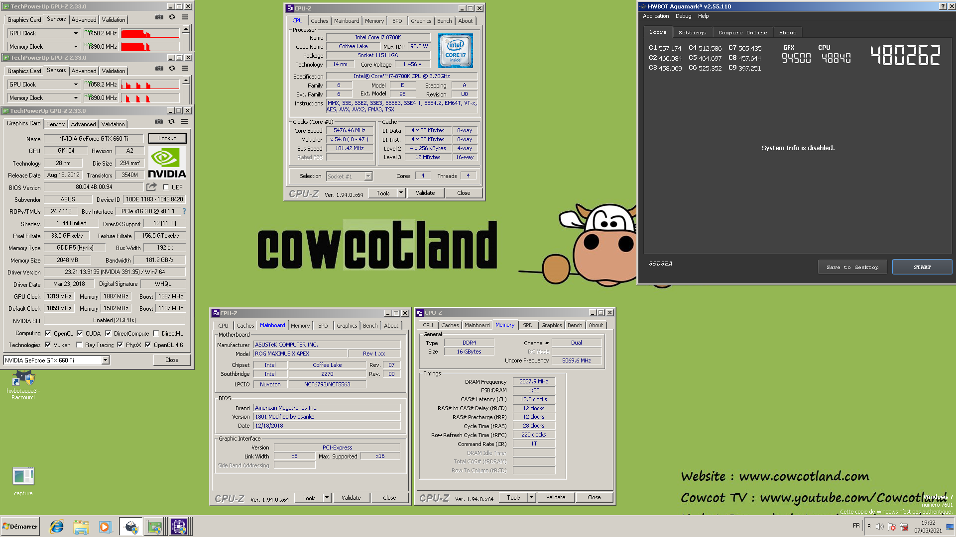The width and height of the screenshot is (956, 537).
Task: Select the capture desktop icon
Action: tap(23, 481)
